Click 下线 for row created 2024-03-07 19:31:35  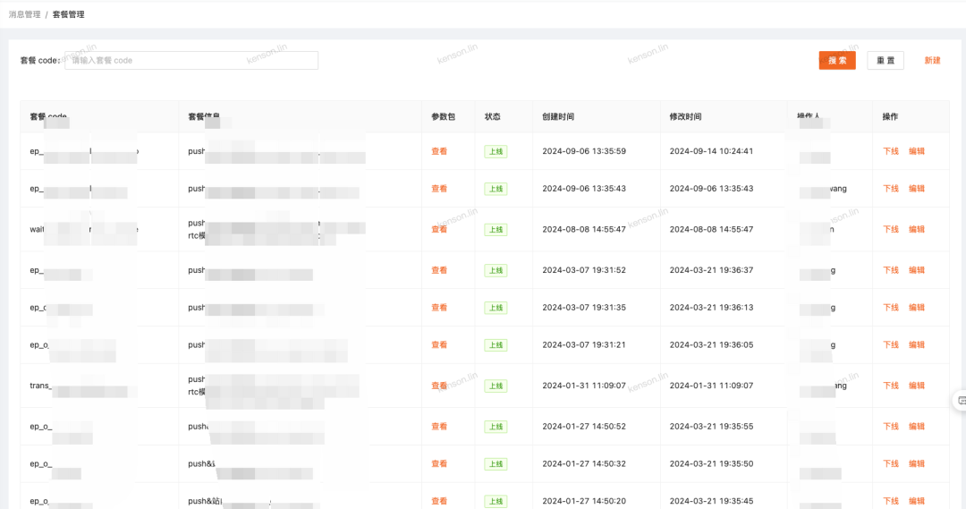click(x=891, y=308)
